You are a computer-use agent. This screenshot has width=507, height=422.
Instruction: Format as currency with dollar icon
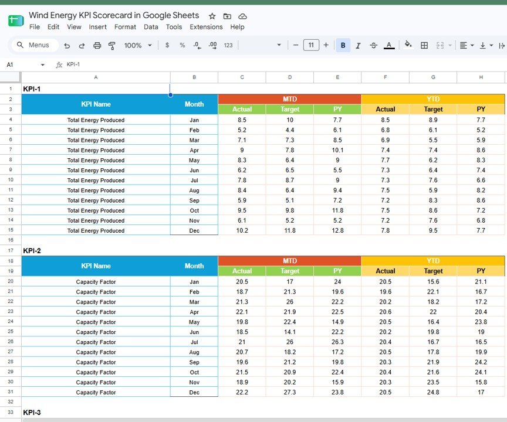click(167, 45)
